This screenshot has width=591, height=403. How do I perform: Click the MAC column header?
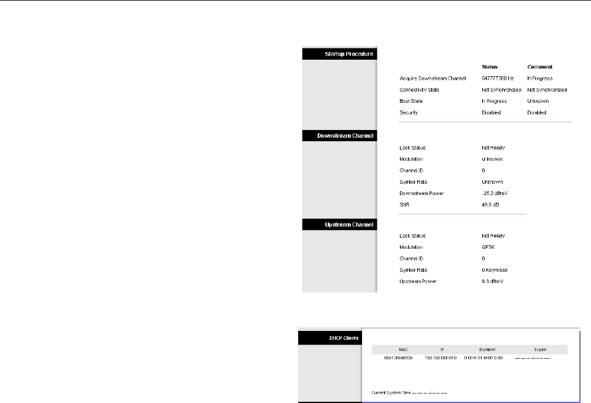(x=403, y=349)
